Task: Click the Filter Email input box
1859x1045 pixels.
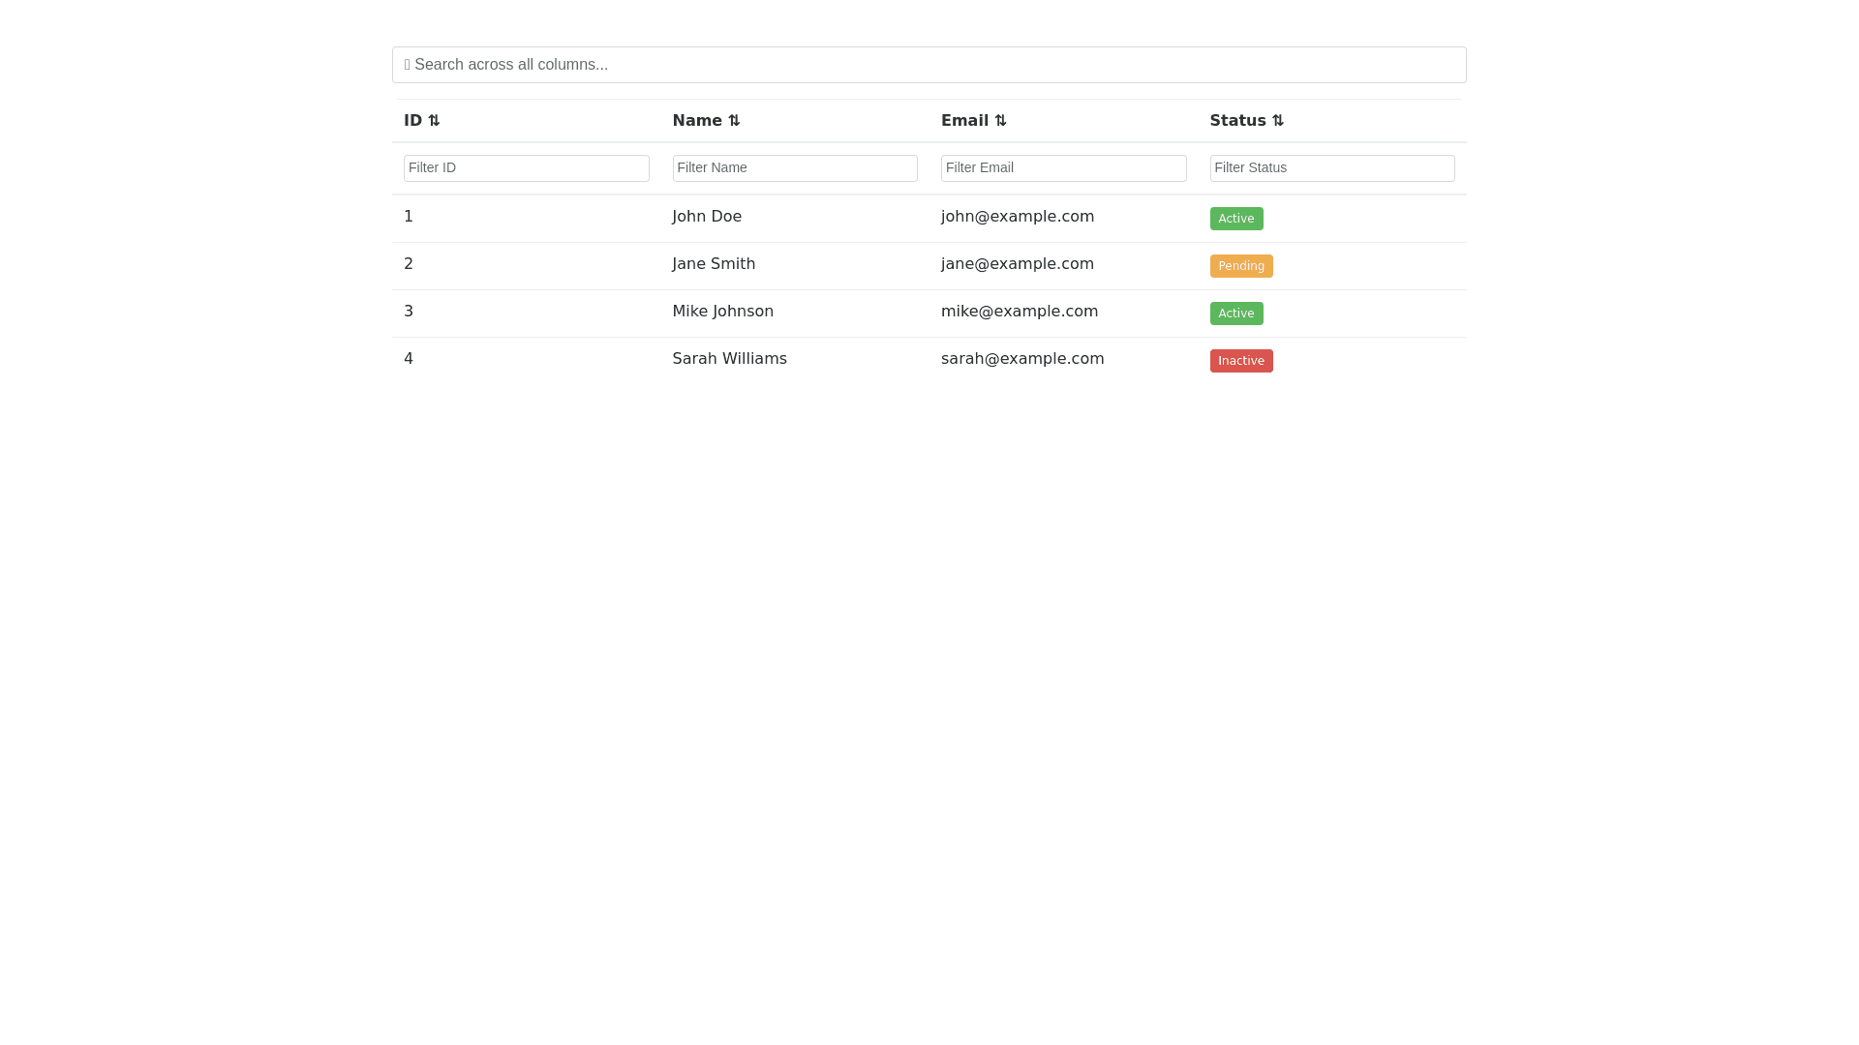Action: click(x=1063, y=168)
